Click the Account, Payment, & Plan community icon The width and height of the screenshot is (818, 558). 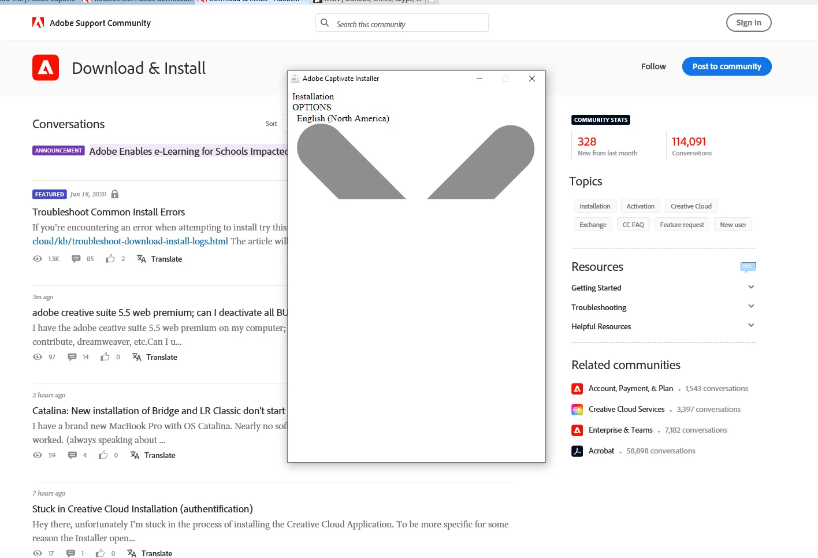point(577,389)
